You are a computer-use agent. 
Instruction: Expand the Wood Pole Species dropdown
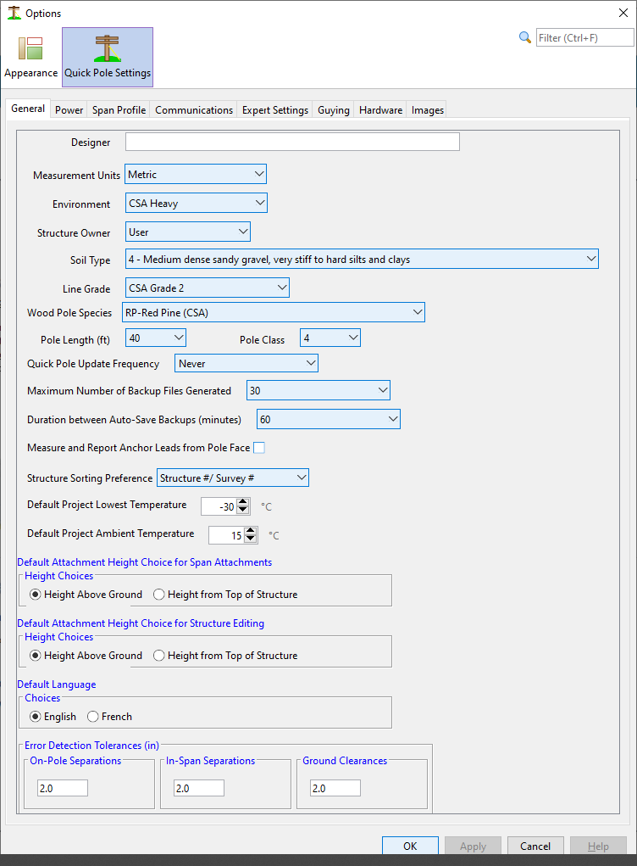274,313
